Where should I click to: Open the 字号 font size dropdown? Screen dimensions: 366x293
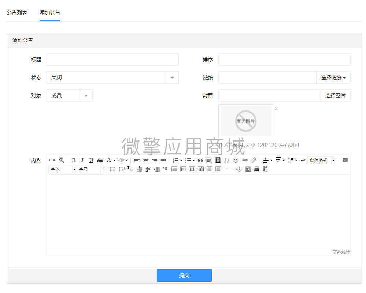click(x=90, y=169)
